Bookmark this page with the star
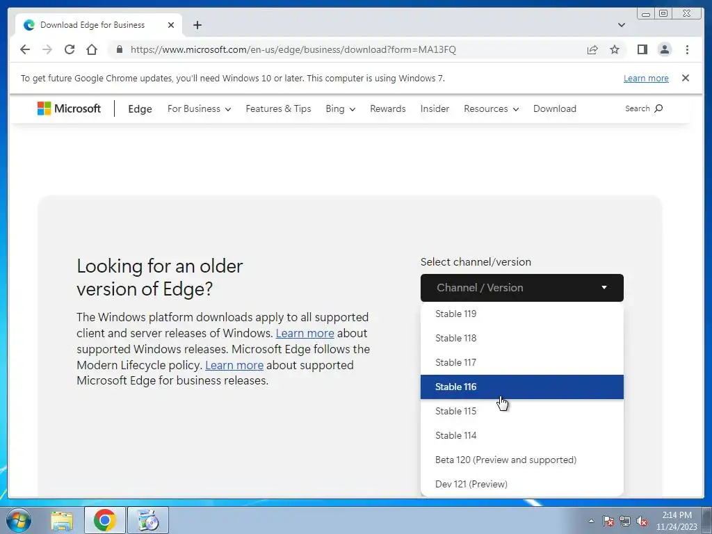This screenshot has width=712, height=534. [615, 49]
